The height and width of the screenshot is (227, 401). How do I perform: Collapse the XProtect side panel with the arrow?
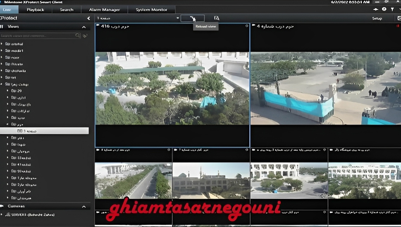point(88,18)
